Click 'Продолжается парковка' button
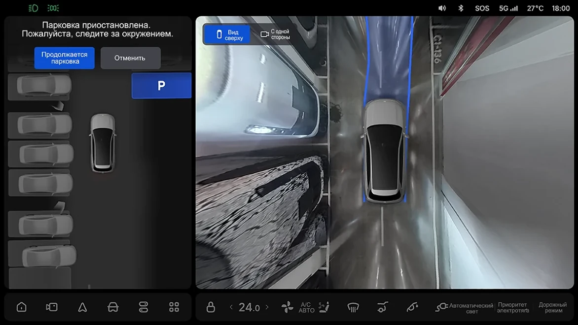 (x=65, y=58)
